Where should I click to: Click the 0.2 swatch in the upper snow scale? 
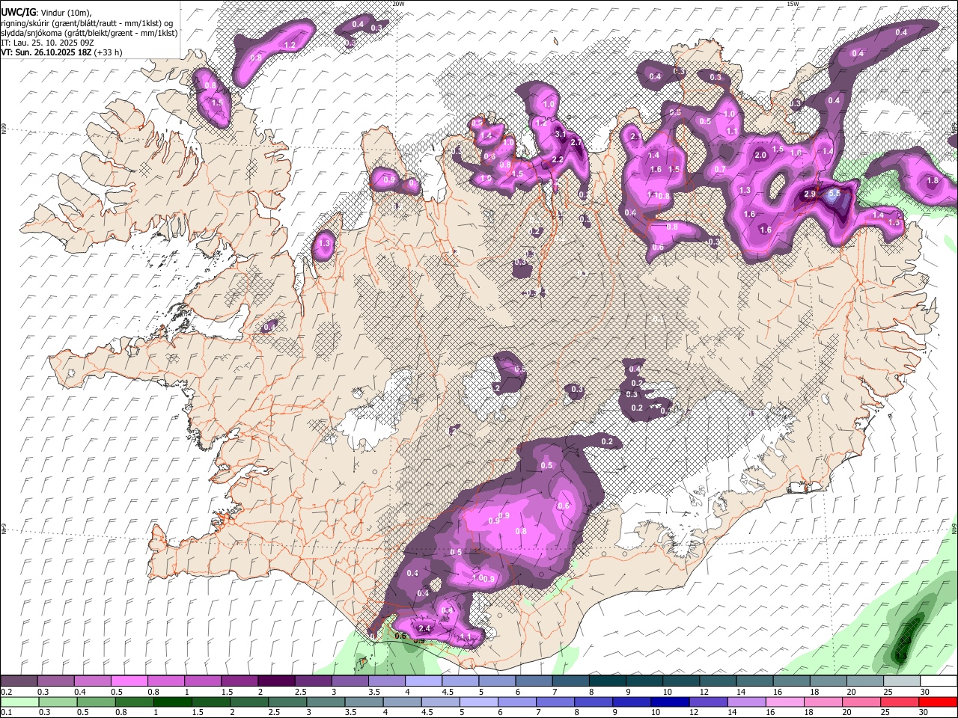[x=19, y=681]
